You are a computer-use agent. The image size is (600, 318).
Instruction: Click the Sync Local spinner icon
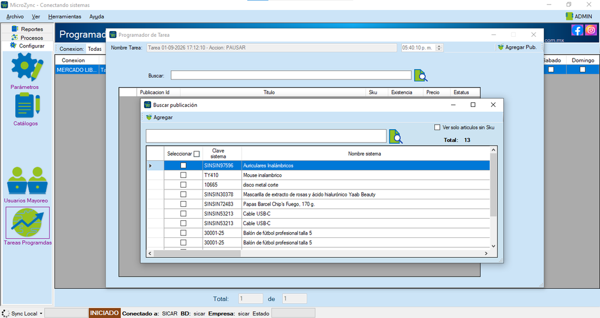point(5,313)
